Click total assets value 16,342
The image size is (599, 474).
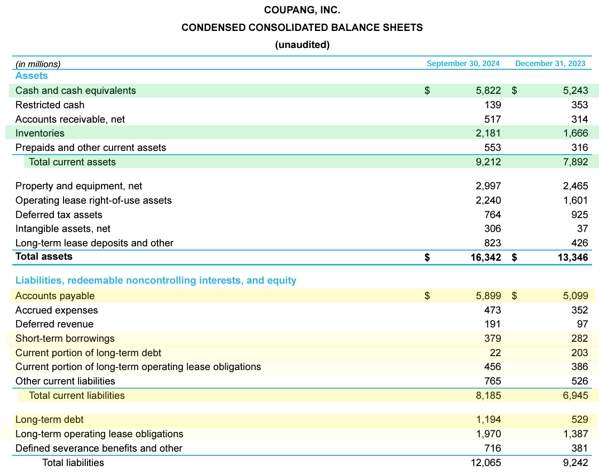(x=485, y=257)
